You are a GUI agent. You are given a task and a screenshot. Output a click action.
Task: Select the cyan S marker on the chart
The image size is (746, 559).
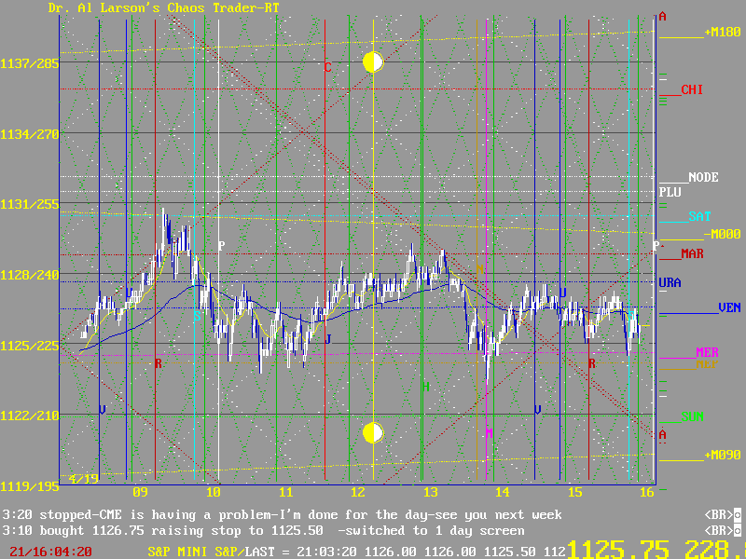coord(197,316)
